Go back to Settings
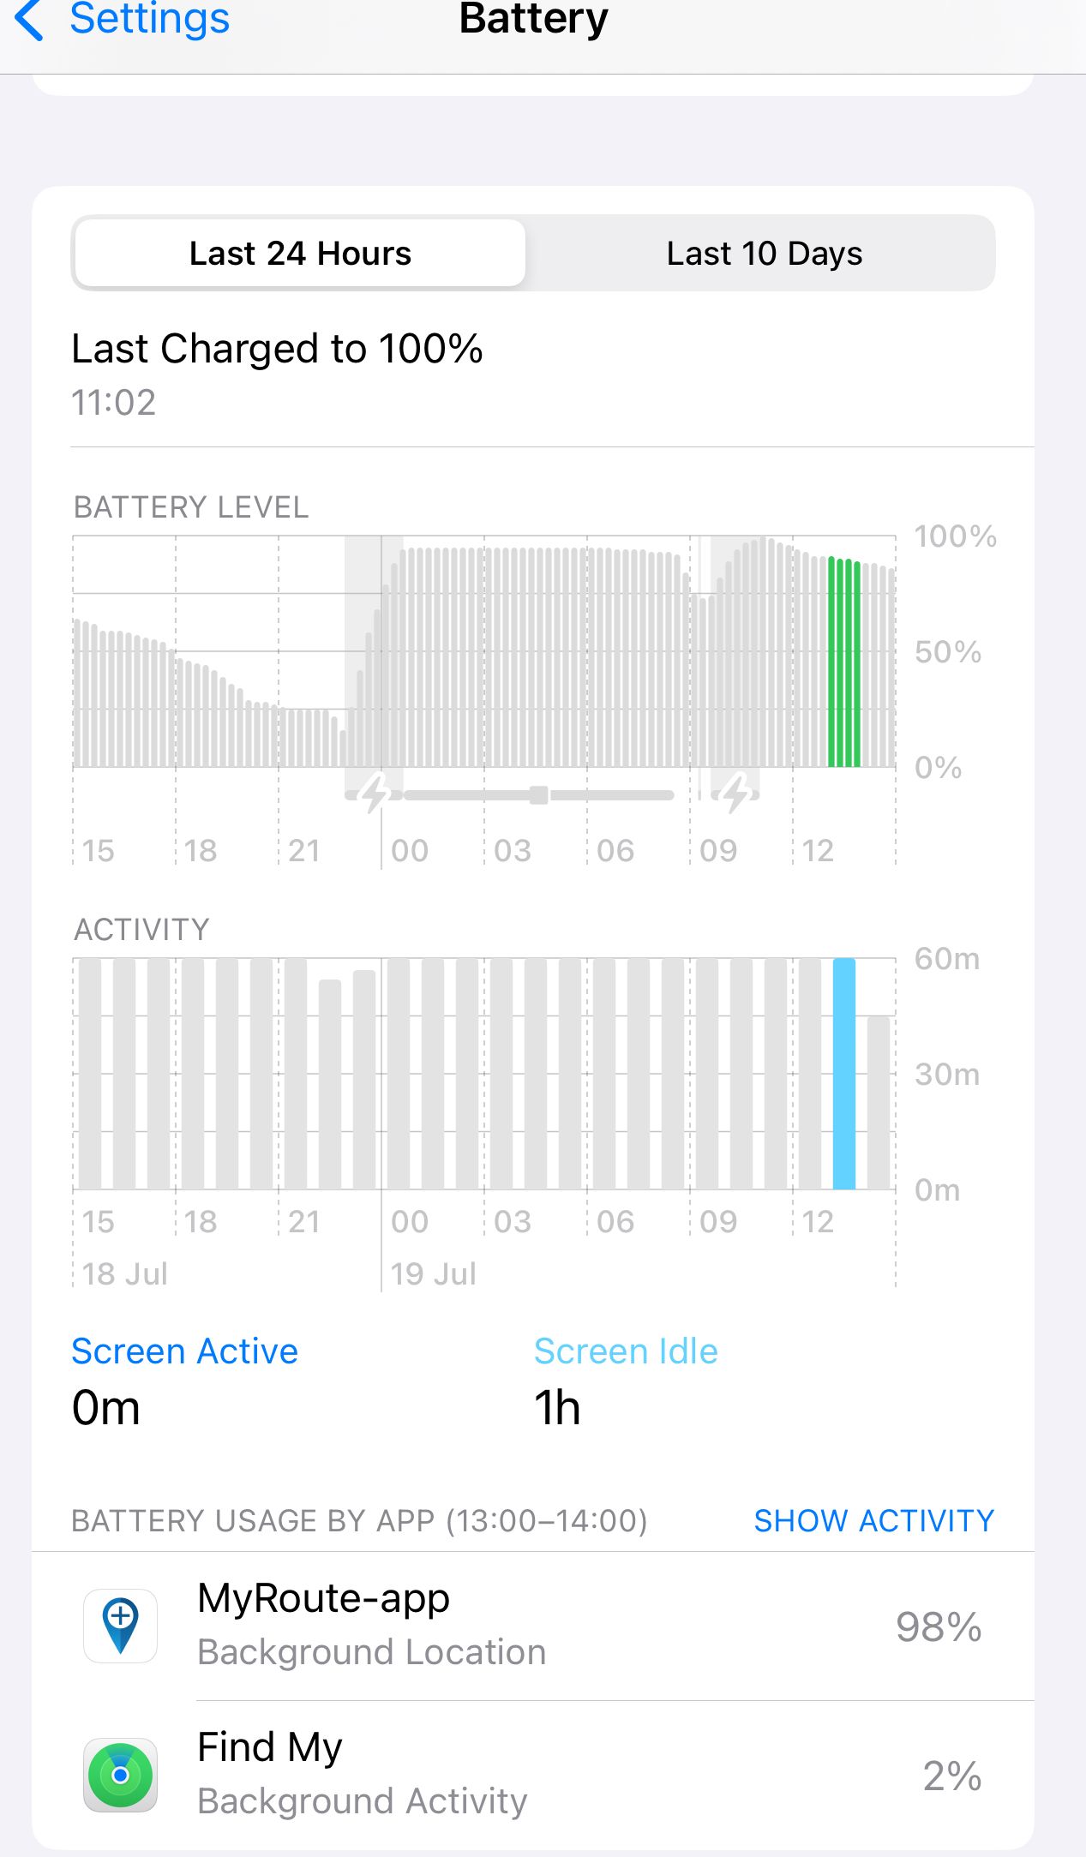 pyautogui.click(x=149, y=18)
